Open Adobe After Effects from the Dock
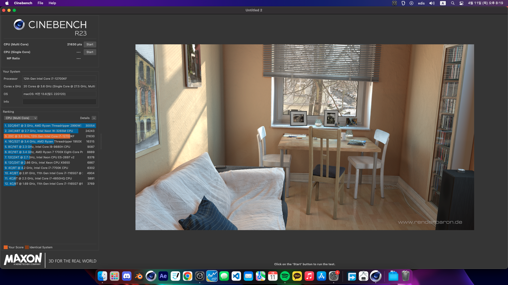 pyautogui.click(x=163, y=276)
